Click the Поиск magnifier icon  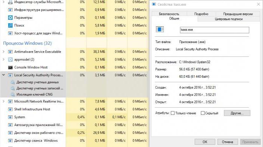point(10,25)
